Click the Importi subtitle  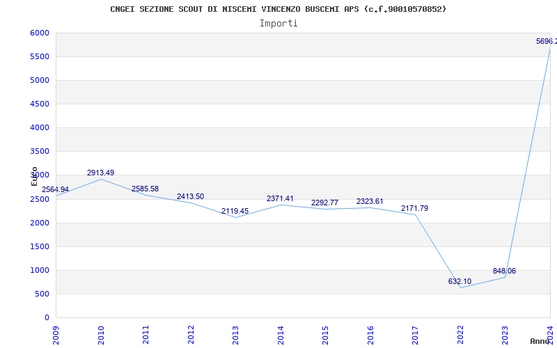[x=278, y=24]
